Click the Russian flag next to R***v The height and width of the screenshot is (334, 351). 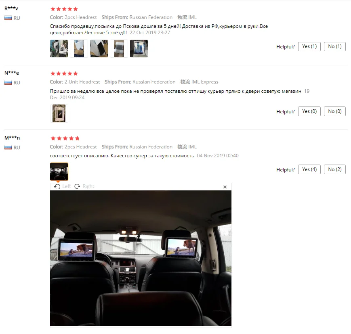coord(8,18)
